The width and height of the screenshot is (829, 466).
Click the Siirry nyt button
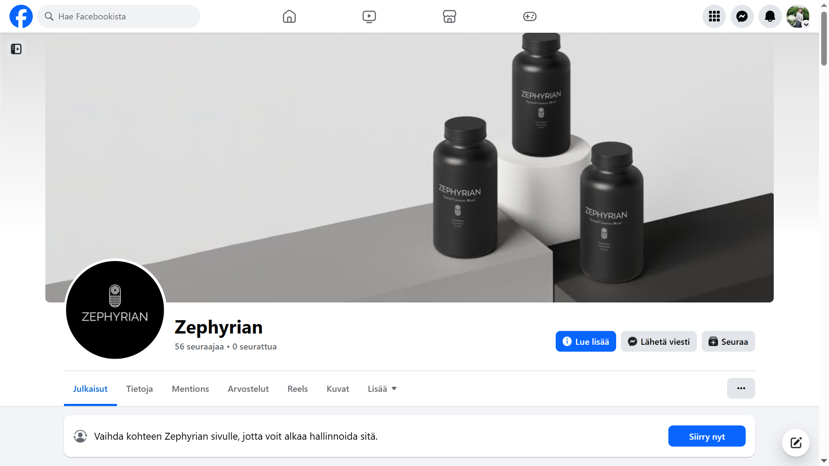click(707, 436)
